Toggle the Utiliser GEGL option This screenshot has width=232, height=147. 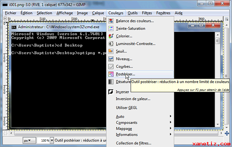[140, 108]
